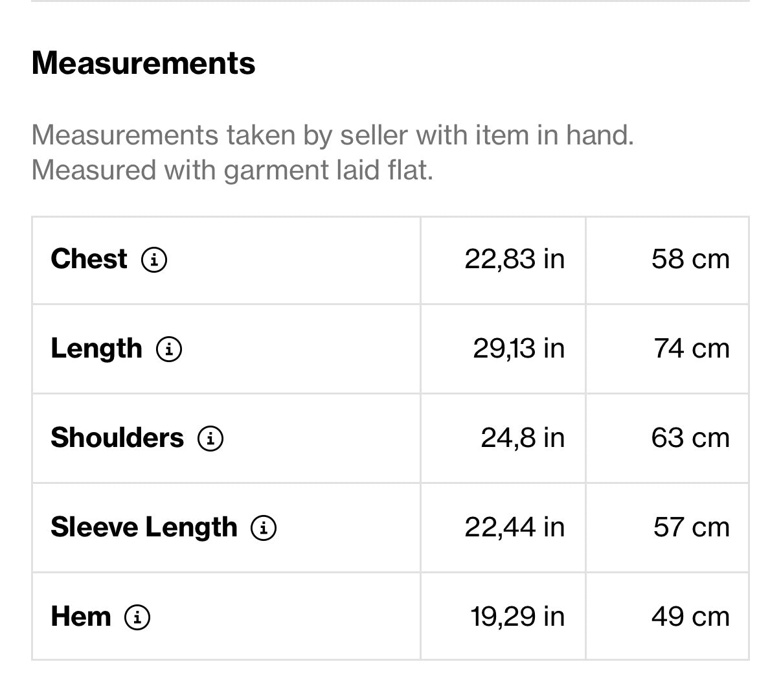
Task: Click the "Measured with garment laid flat" note
Action: click(x=232, y=170)
